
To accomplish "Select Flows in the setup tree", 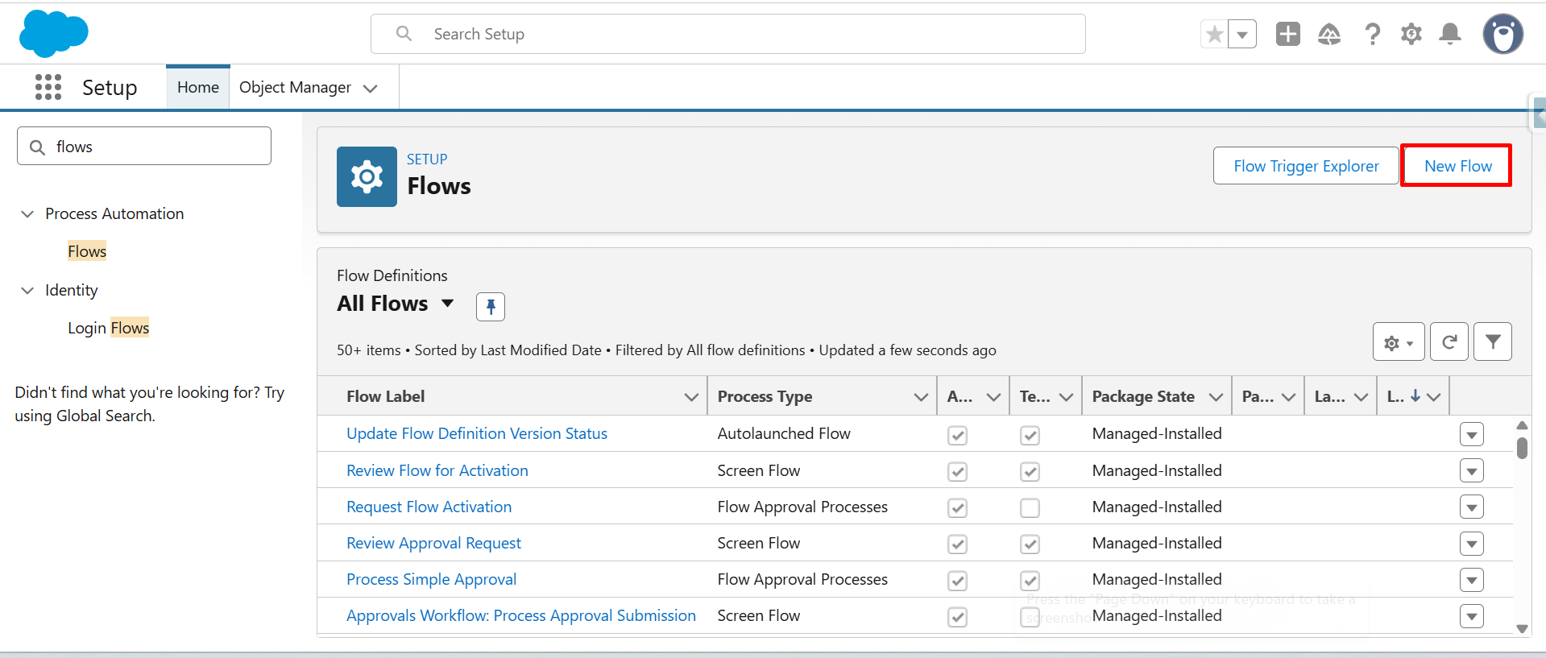I will click(87, 251).
